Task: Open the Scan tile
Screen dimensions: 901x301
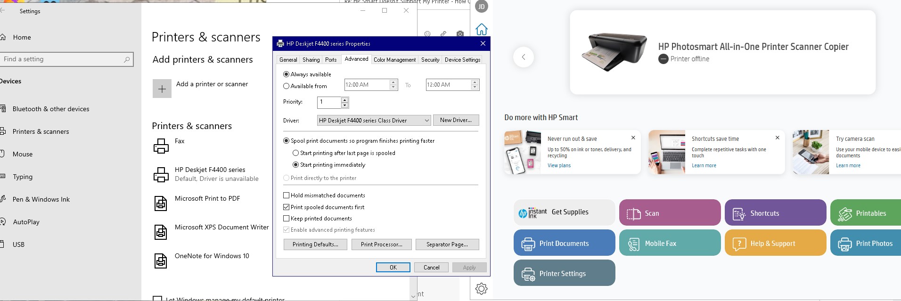Action: [670, 213]
